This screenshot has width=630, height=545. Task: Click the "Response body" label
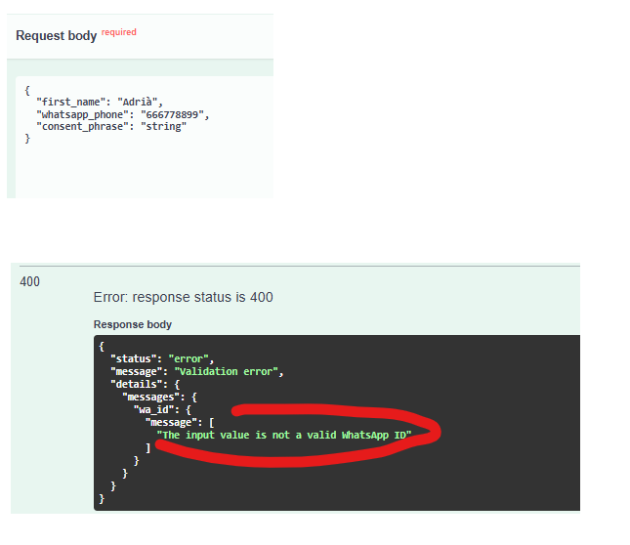tap(133, 324)
